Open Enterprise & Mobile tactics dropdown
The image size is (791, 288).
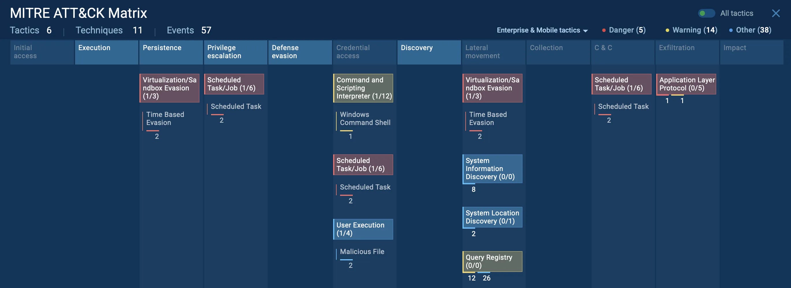pos(542,30)
